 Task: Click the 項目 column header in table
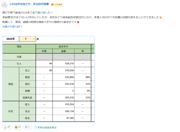tap(19, 47)
